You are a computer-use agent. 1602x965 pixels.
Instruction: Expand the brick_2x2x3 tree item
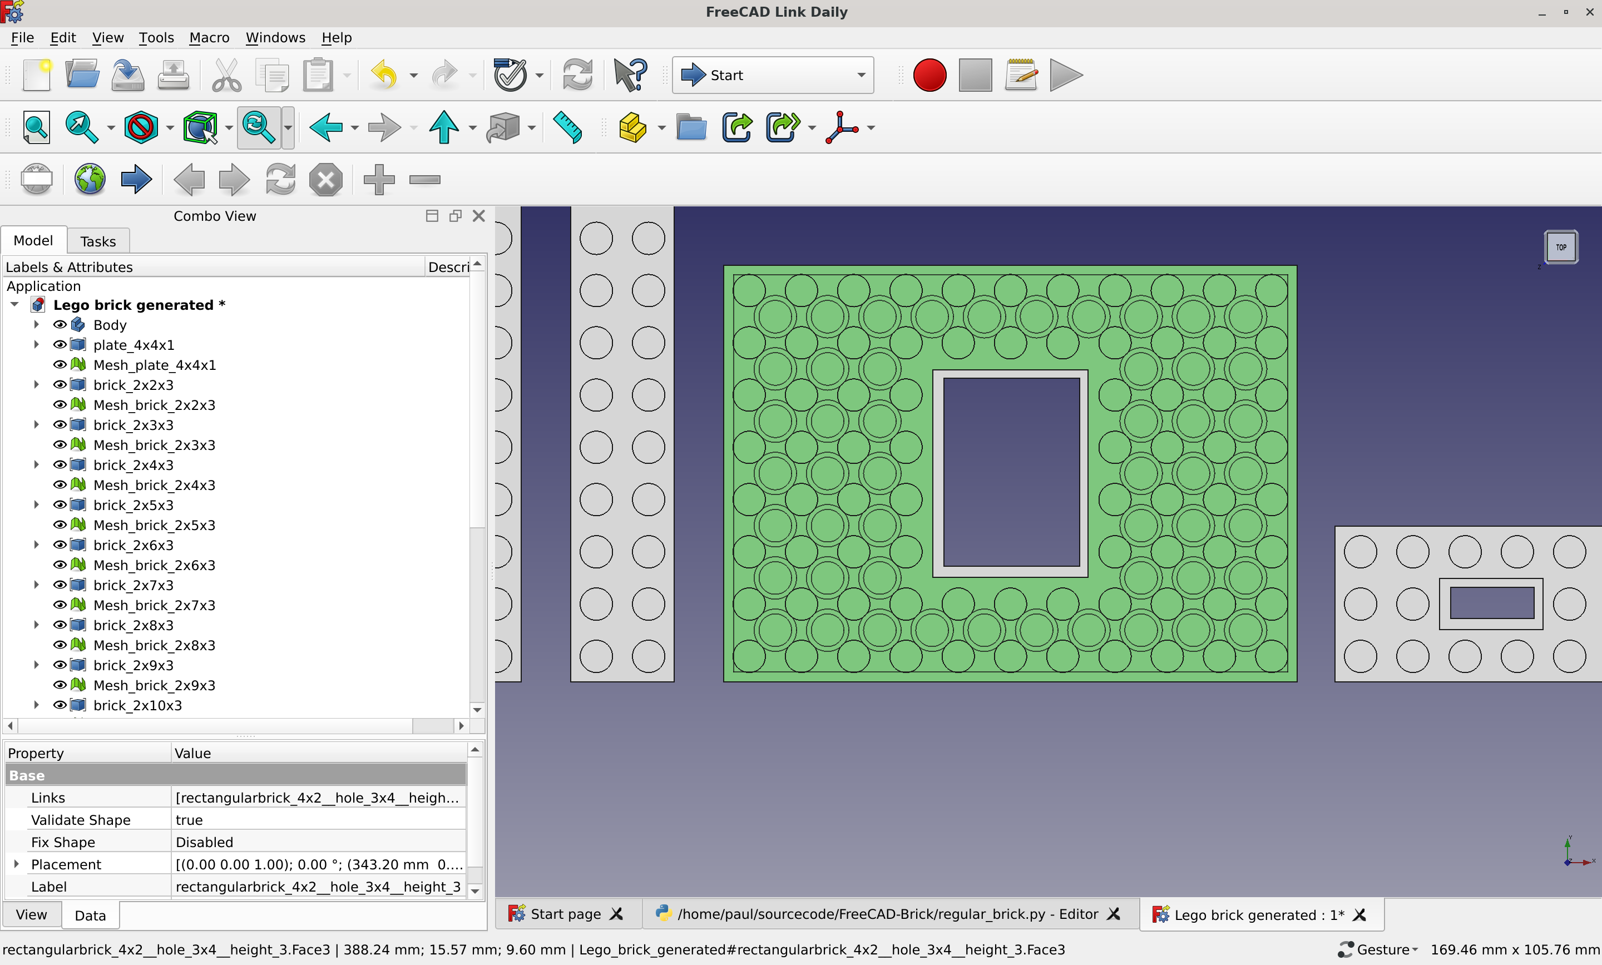pos(36,385)
